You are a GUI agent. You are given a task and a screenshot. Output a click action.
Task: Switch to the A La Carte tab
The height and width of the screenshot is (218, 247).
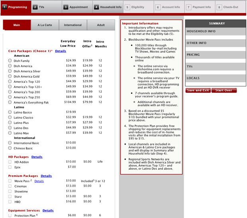45,25
